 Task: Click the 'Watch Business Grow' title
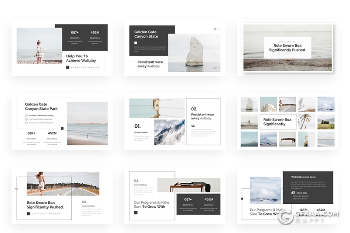tap(303, 177)
